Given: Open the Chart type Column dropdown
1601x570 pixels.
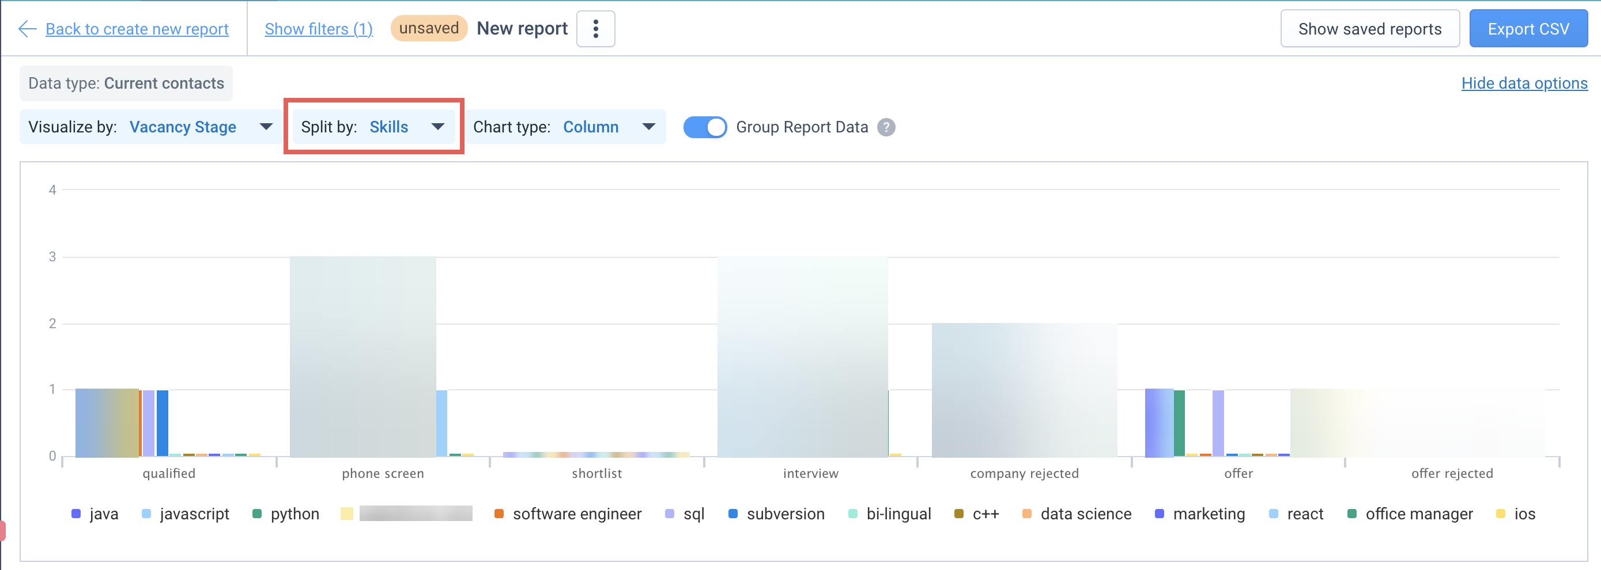Looking at the screenshot, I should tap(565, 127).
